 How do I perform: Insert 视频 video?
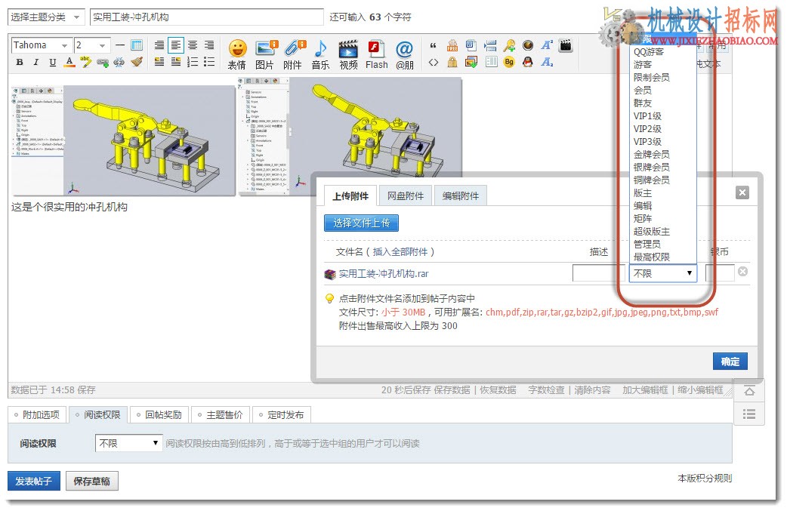pos(348,54)
